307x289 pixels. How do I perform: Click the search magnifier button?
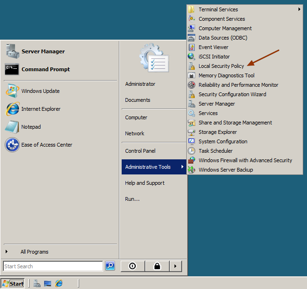pos(110,266)
